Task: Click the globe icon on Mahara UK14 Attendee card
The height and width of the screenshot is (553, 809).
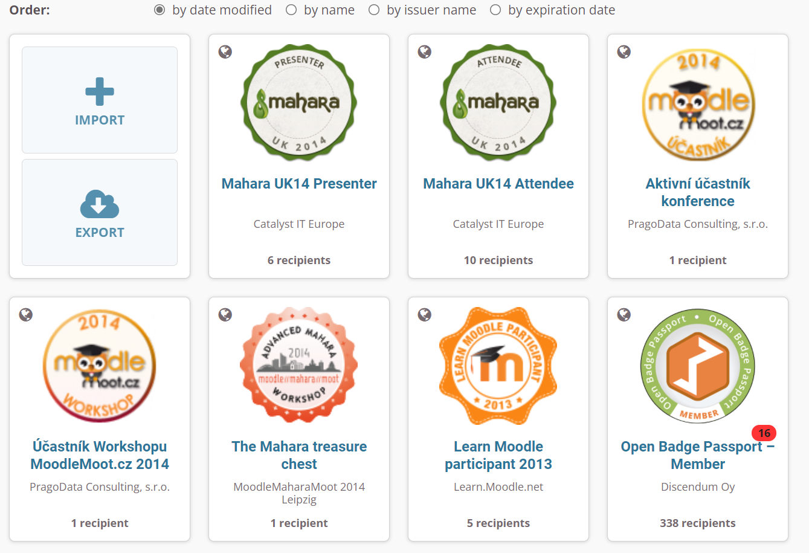Action: pyautogui.click(x=424, y=52)
